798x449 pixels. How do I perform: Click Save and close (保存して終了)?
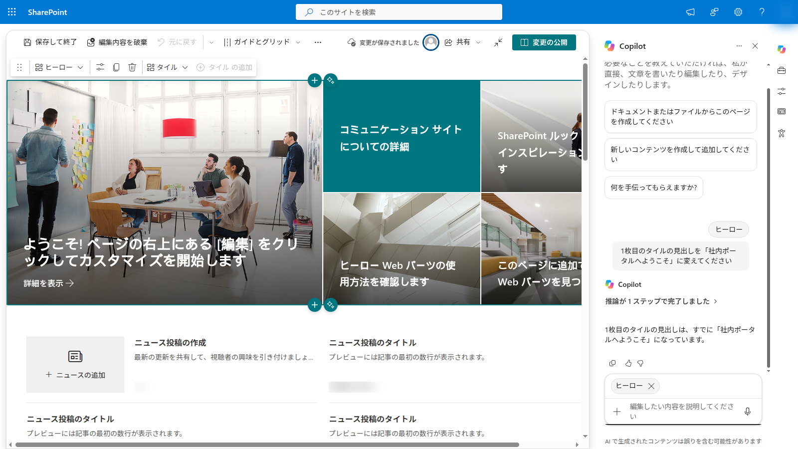pos(50,42)
